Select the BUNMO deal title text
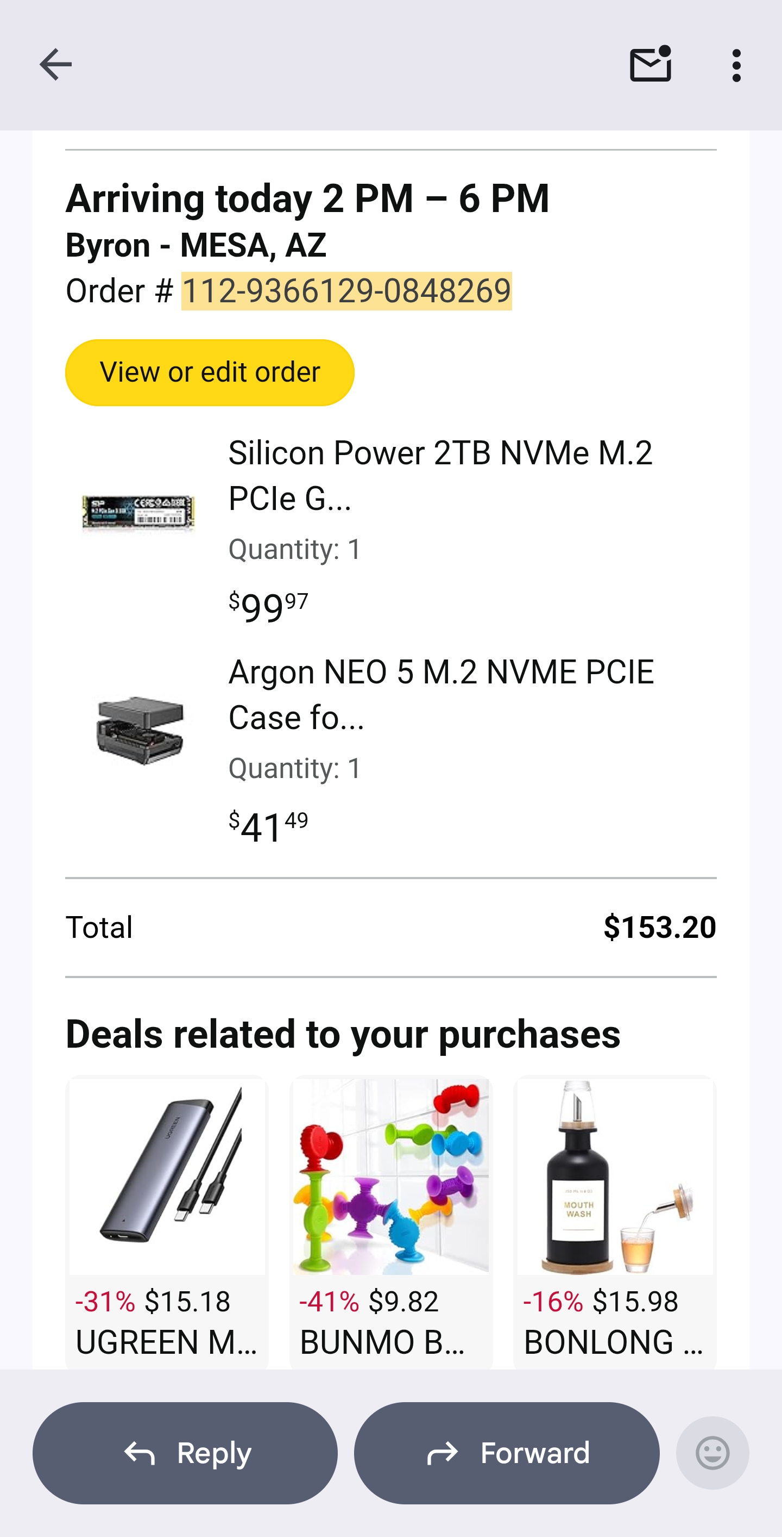 [382, 1342]
